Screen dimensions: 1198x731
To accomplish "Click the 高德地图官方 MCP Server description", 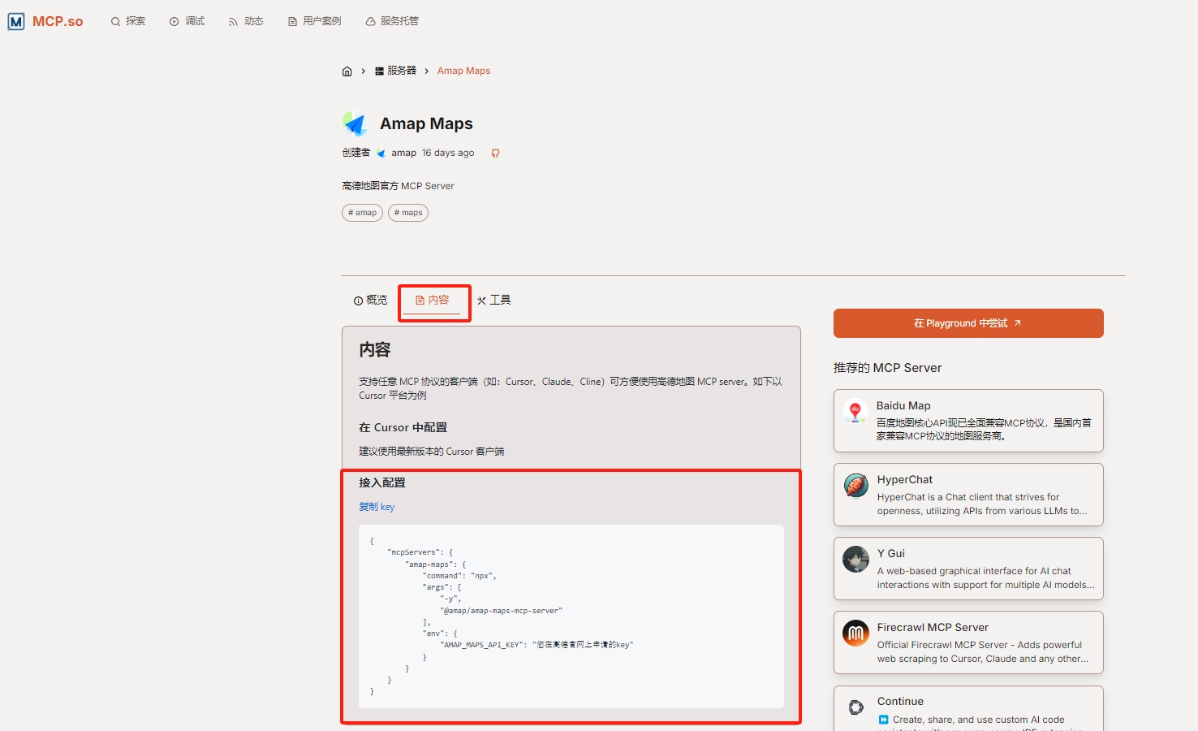I will pyautogui.click(x=398, y=186).
